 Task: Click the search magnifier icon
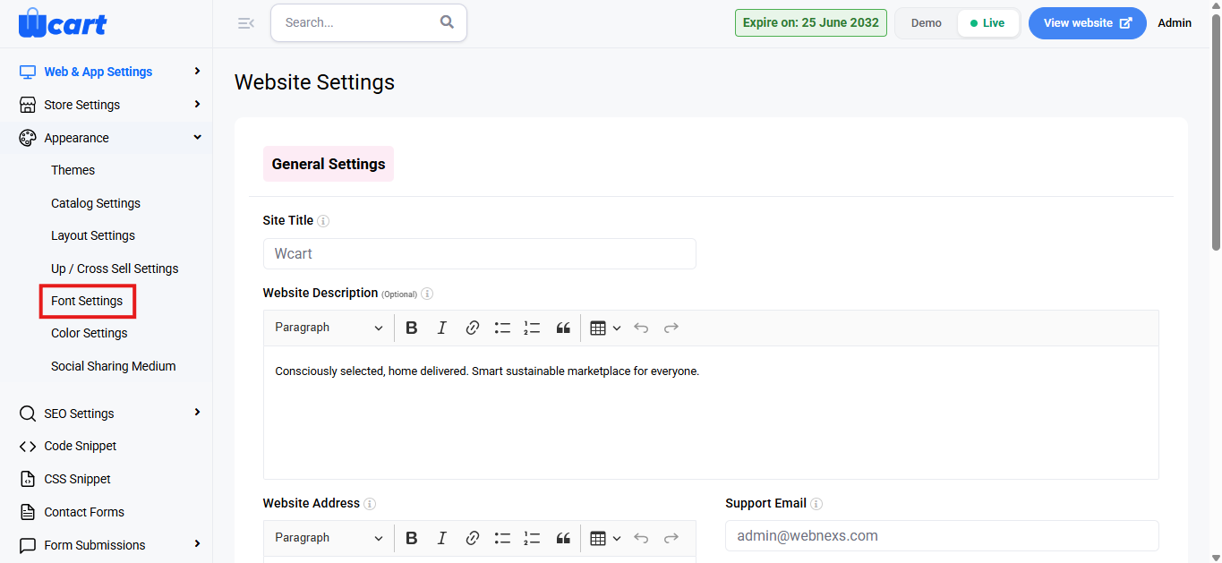447,22
